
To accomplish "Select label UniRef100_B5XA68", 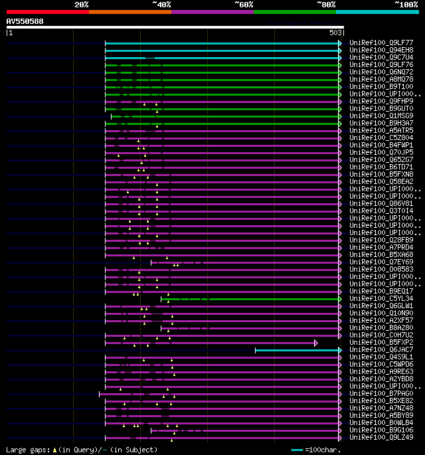I will pos(381,255).
